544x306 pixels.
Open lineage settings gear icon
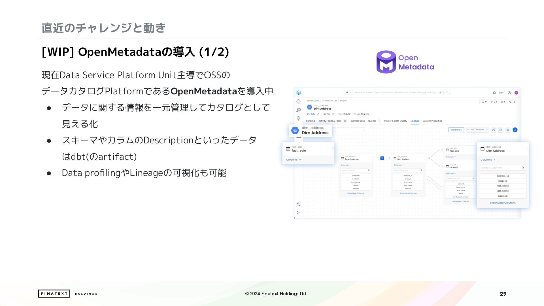508,130
